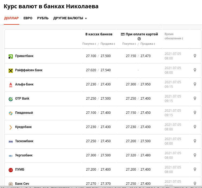Click the Альфа-Банк red A logo
The height and width of the screenshot is (188, 202).
point(11,85)
